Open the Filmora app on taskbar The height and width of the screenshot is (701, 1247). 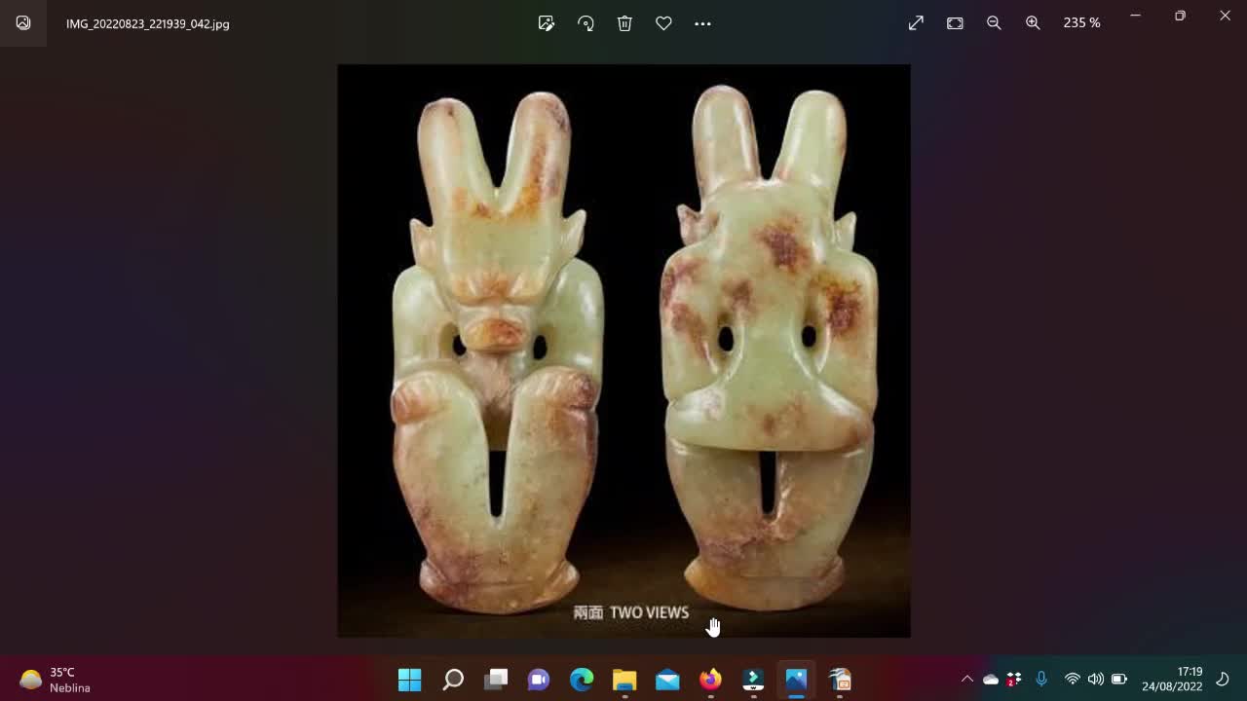(x=753, y=679)
